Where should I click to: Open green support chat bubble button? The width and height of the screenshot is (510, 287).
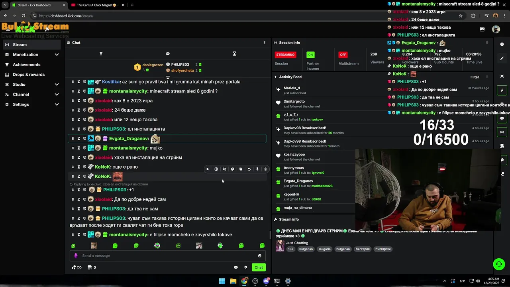tap(499, 264)
